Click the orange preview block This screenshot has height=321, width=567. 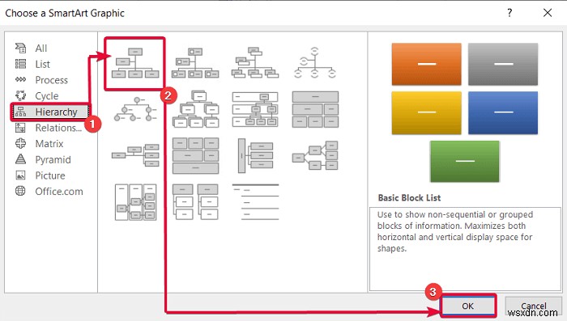(x=427, y=64)
